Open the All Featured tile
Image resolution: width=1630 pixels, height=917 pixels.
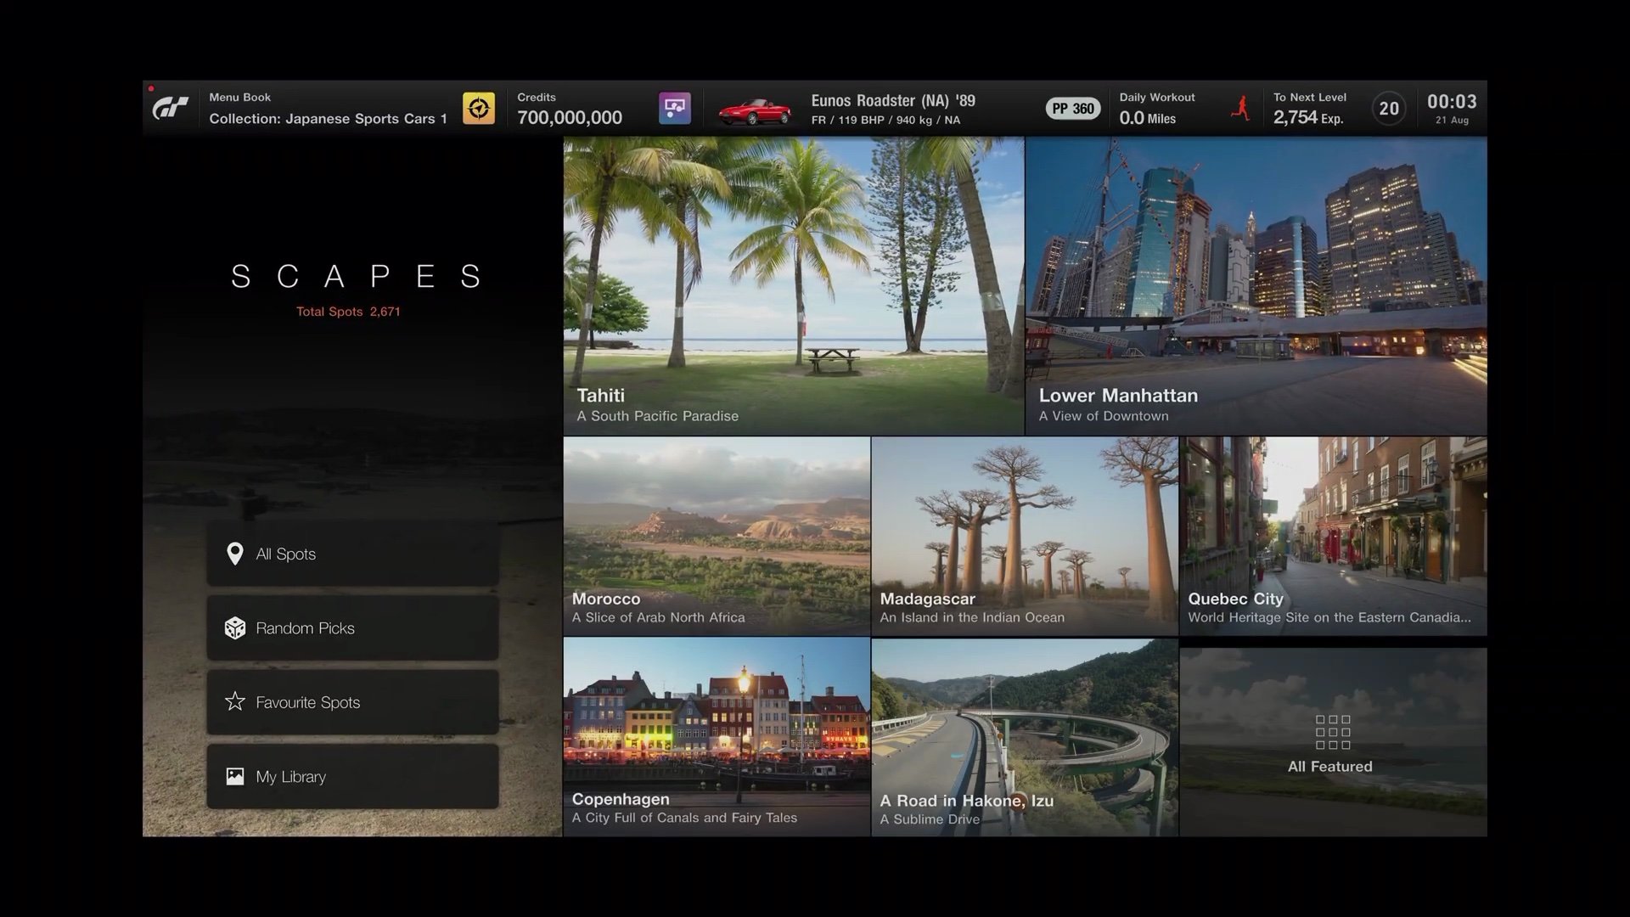[x=1333, y=742]
